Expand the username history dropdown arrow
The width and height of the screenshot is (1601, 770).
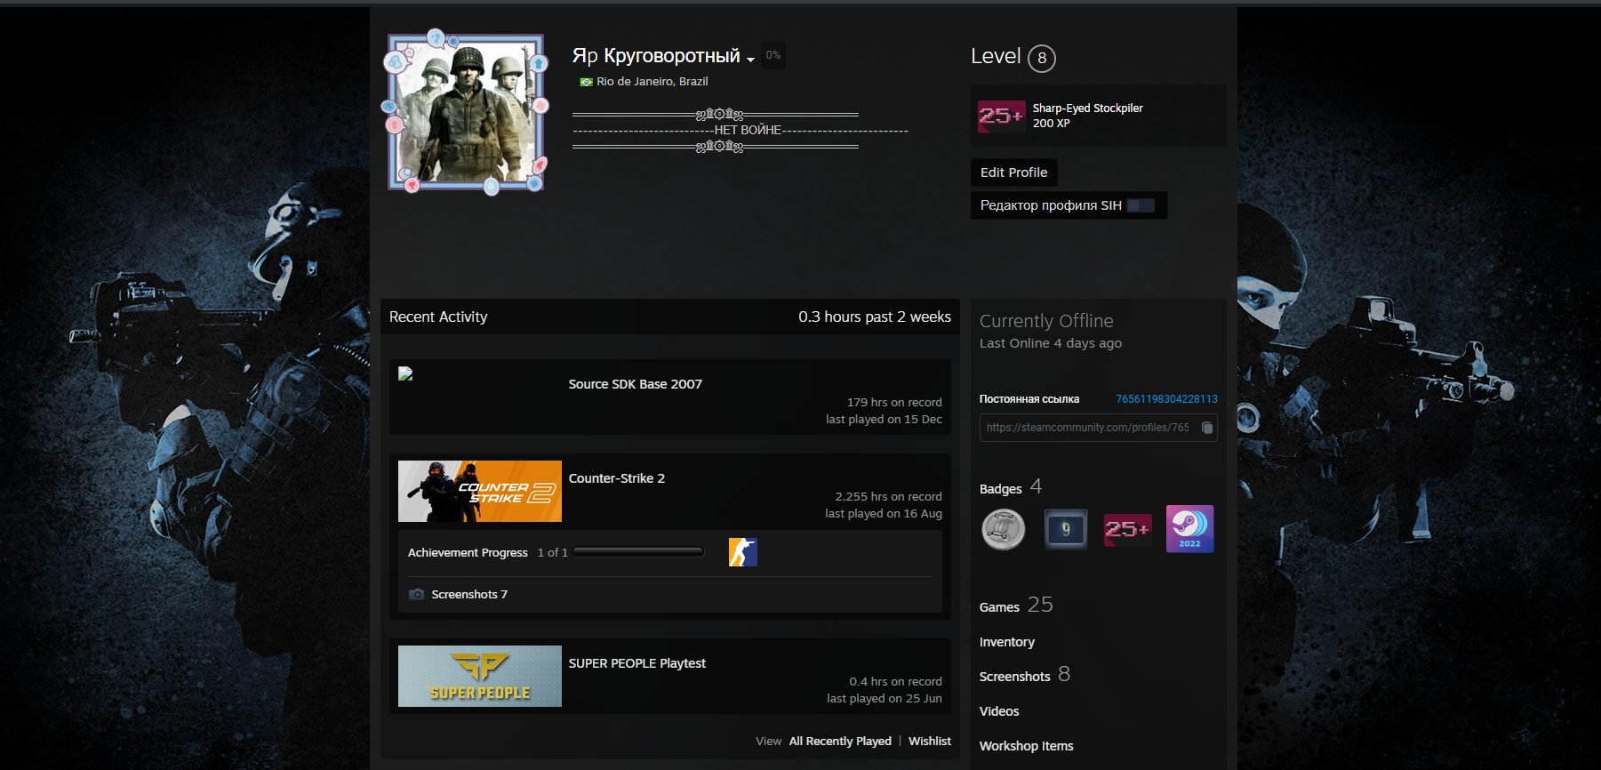[x=750, y=60]
